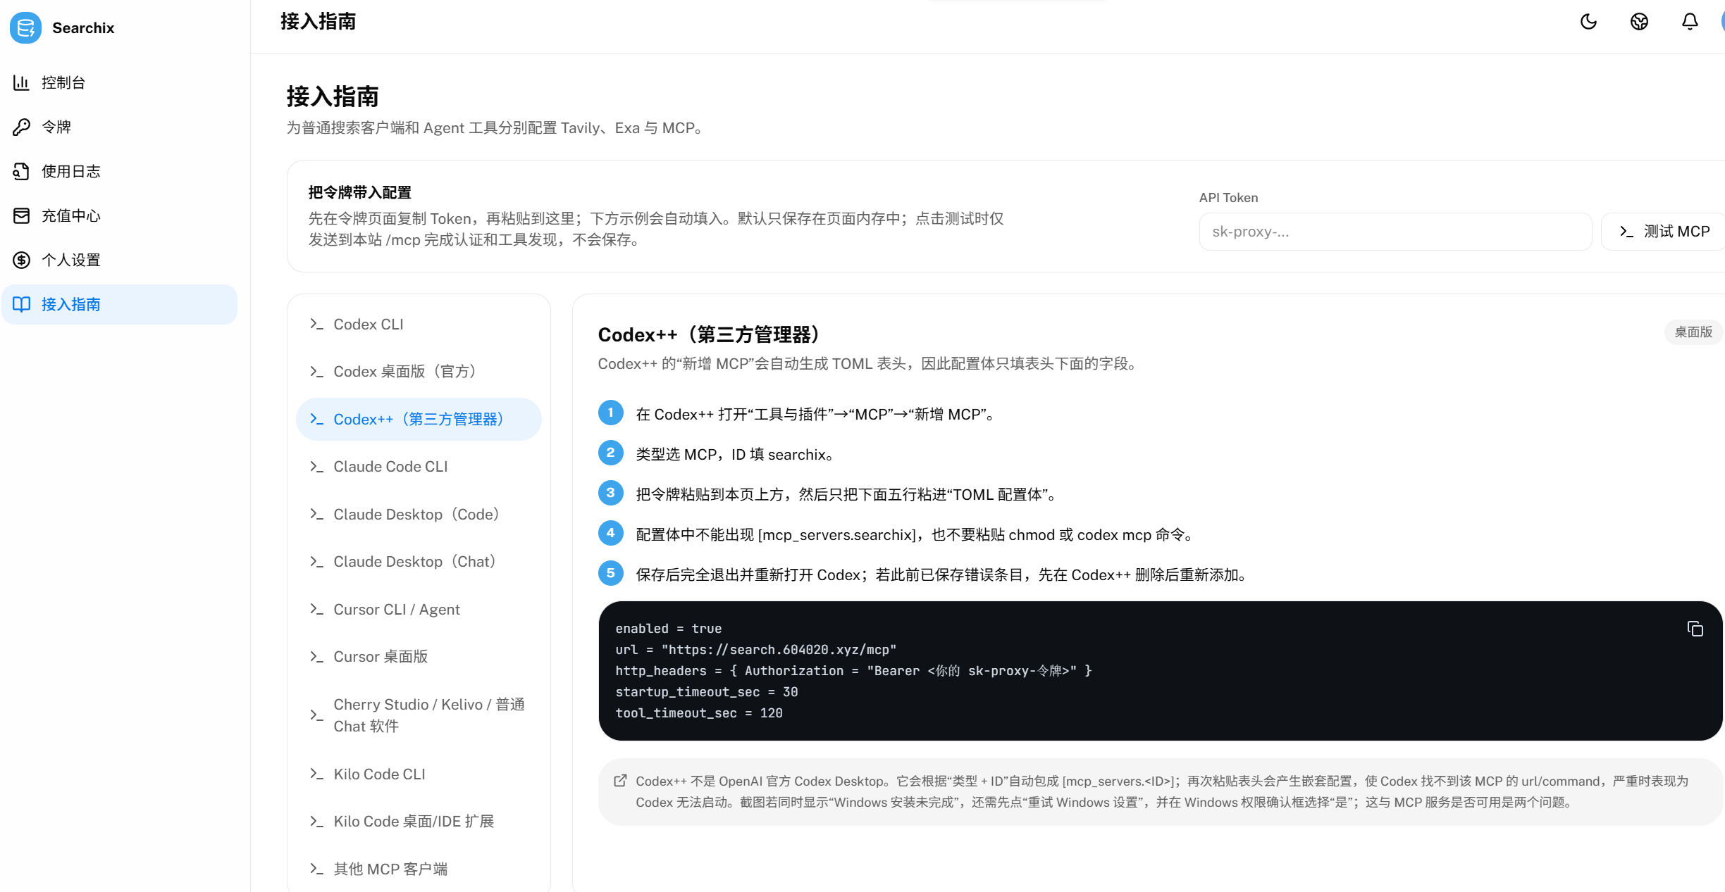Select Claude Desktop（Chat）guide tab
The image size is (1725, 892).
[x=419, y=562]
